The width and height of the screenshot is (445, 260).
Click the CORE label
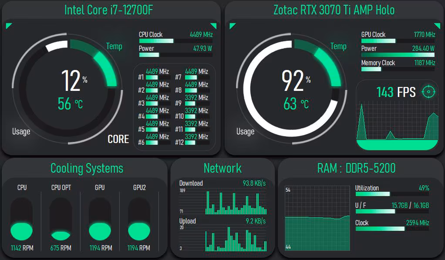click(118, 139)
